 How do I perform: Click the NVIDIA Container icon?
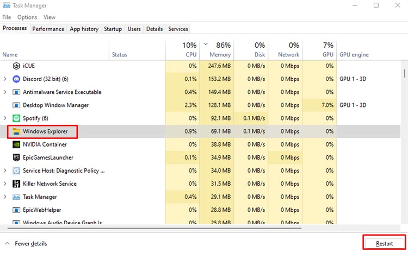tap(16, 144)
